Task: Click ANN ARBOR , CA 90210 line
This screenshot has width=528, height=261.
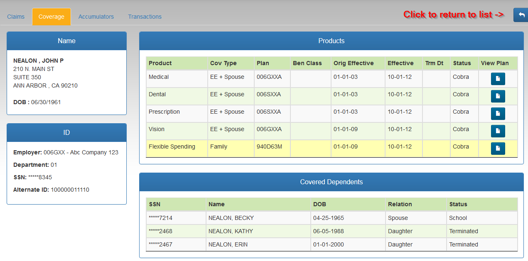Action: (45, 85)
